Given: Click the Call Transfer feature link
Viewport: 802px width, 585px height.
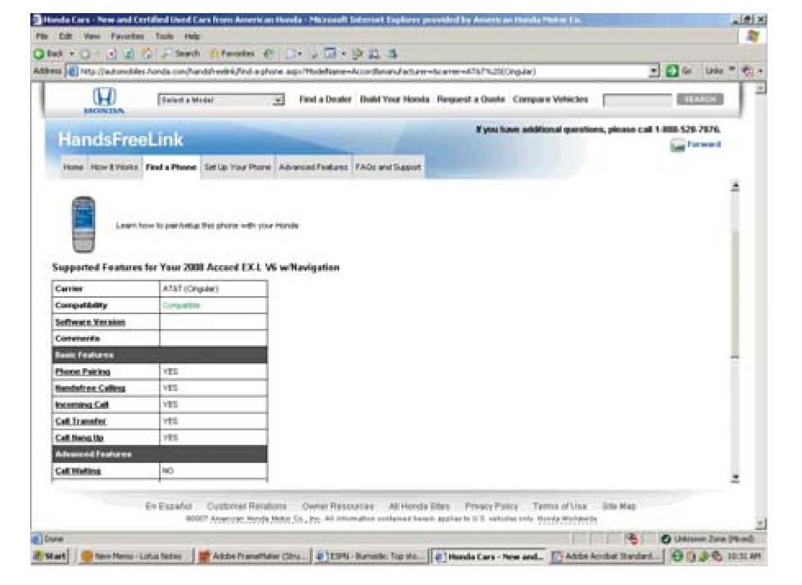Looking at the screenshot, I should tap(80, 421).
